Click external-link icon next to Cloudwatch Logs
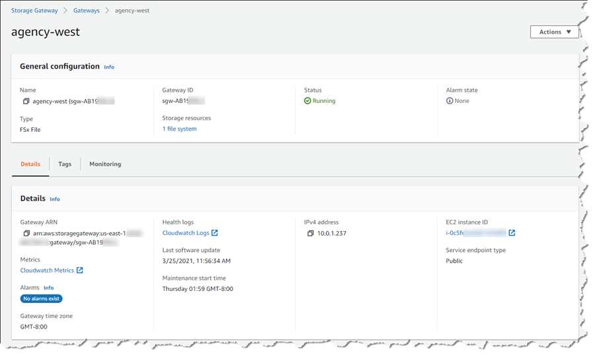 tap(215, 233)
